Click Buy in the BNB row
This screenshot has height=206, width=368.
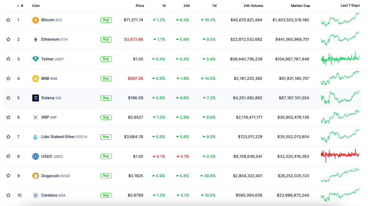(106, 78)
